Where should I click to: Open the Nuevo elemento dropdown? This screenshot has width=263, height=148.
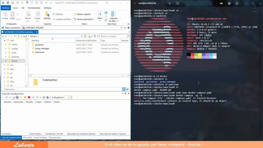click(94, 19)
